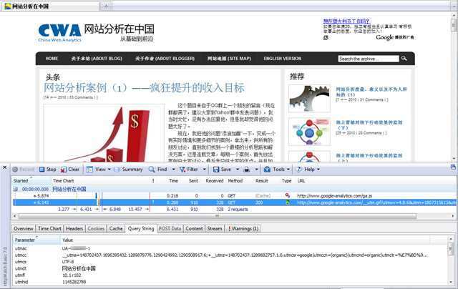Click the Save disk icon
The width and height of the screenshot is (458, 289).
click(x=215, y=170)
